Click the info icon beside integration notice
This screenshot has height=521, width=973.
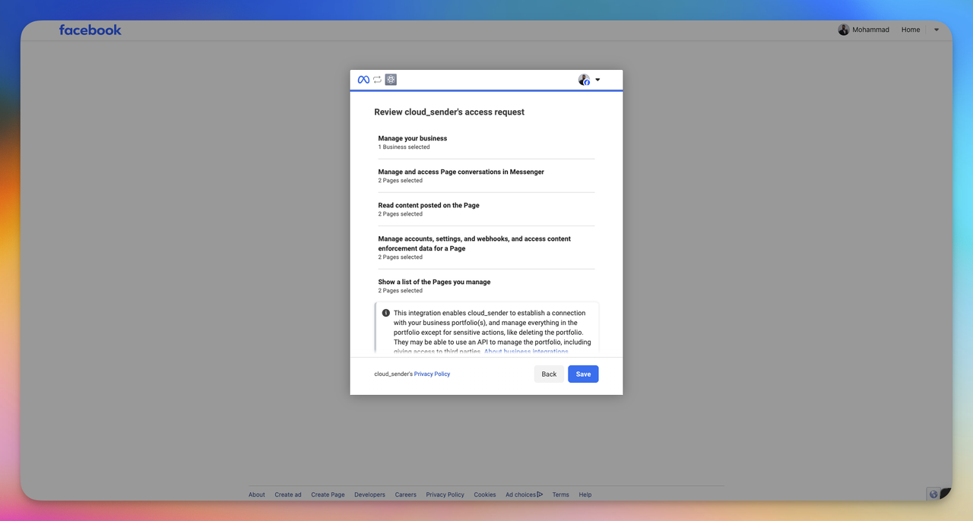click(385, 313)
